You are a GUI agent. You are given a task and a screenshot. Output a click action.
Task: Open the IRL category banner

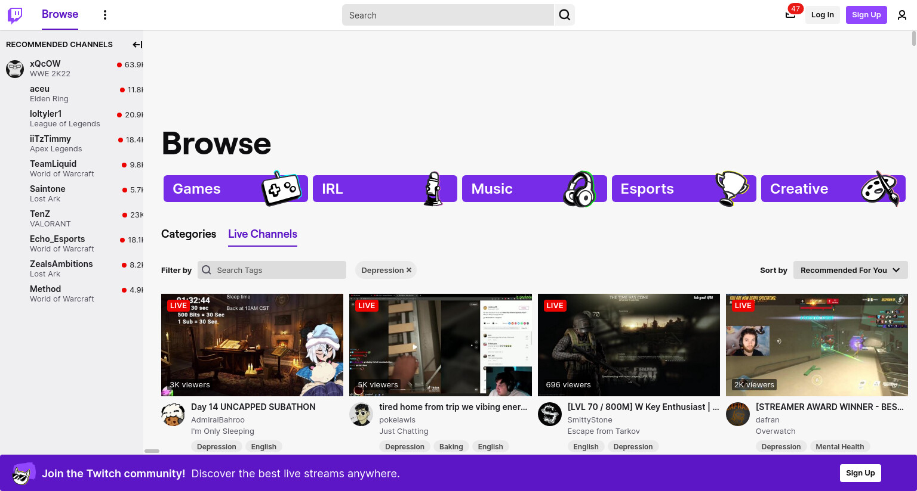click(x=385, y=189)
